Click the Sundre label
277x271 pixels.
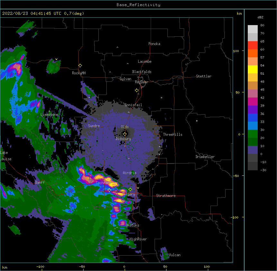94,126
